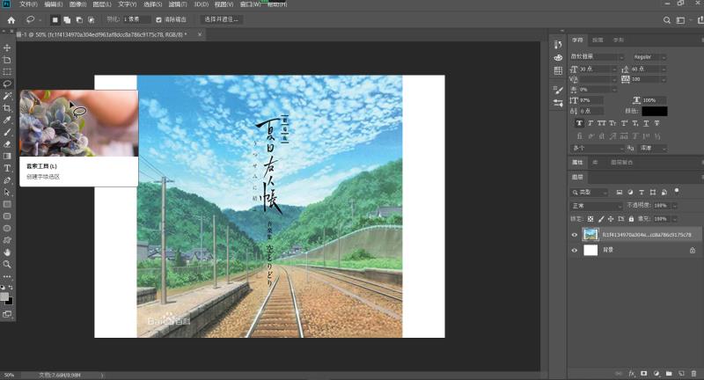Delete layer trash icon
704x380 pixels.
(693, 373)
